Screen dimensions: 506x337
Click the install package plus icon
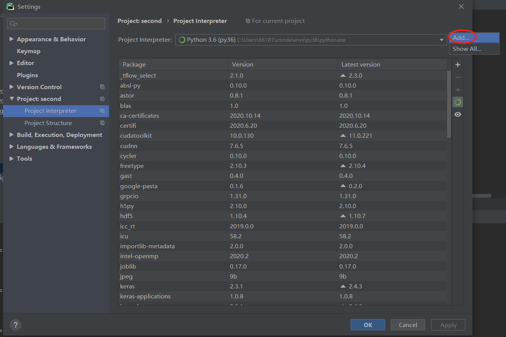tap(457, 65)
